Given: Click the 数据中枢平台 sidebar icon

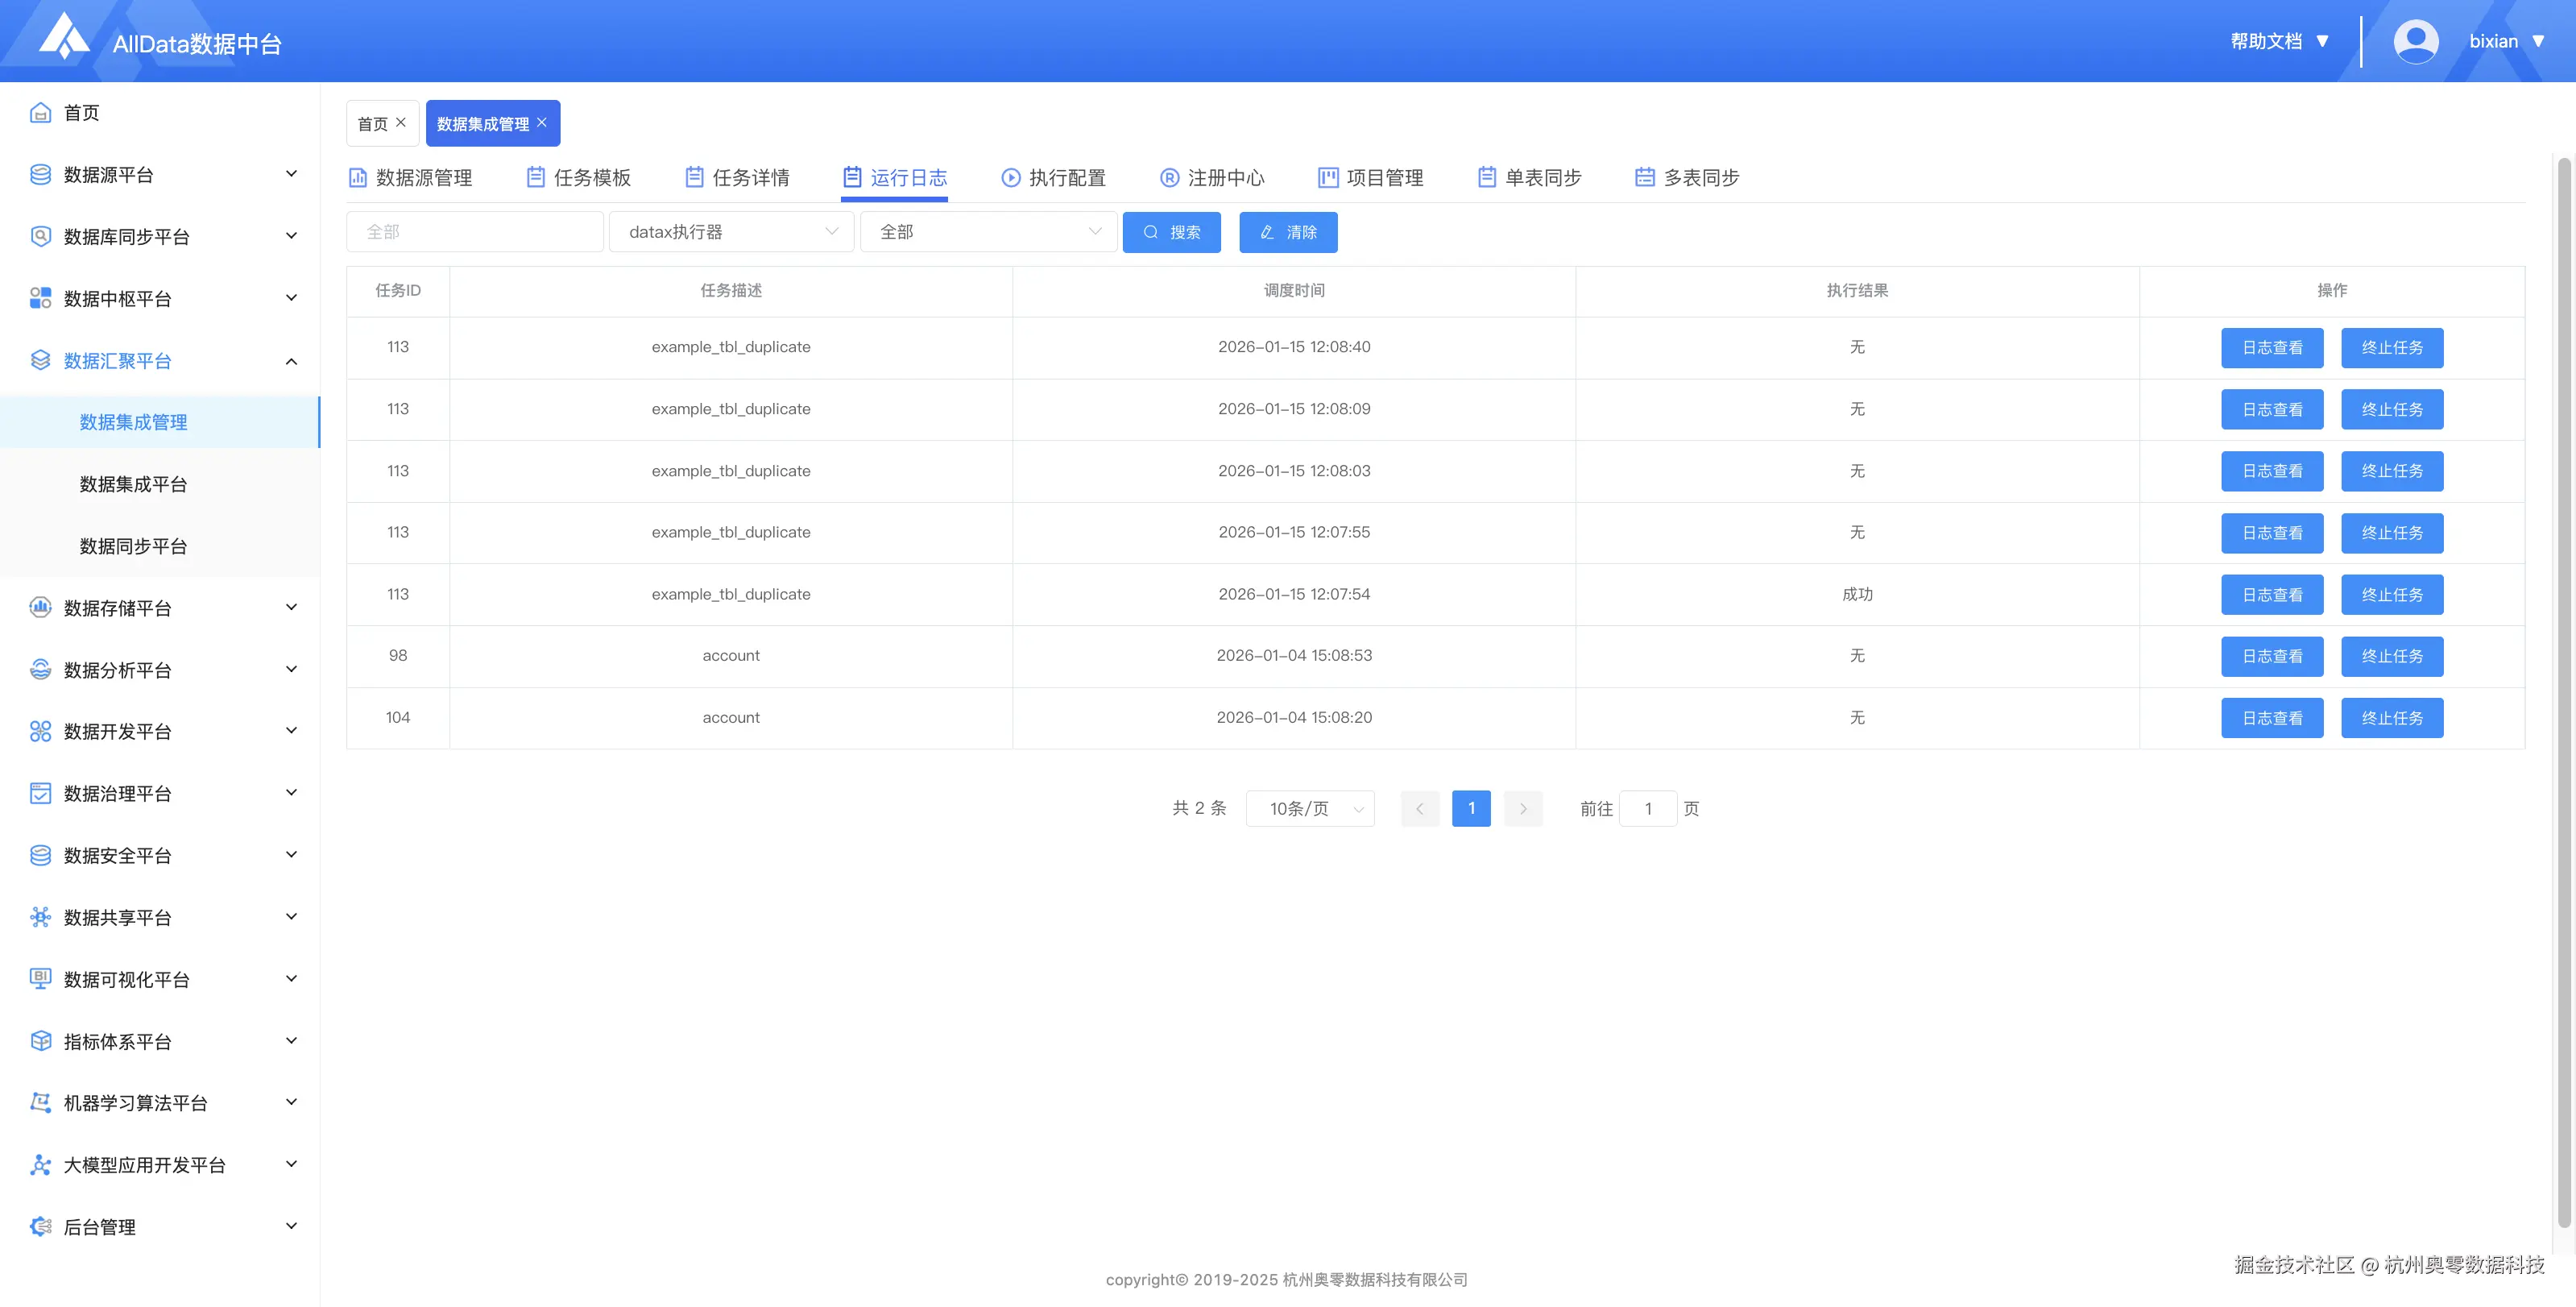Looking at the screenshot, I should (x=40, y=298).
